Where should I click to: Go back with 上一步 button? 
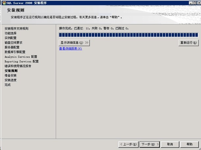coord(128,144)
